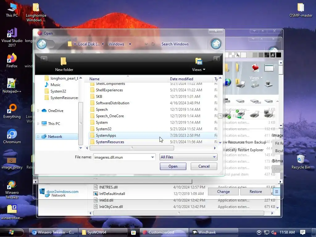Switch to Winaero Tweaker taskbar item
This screenshot has width=316, height=237.
click(54, 232)
